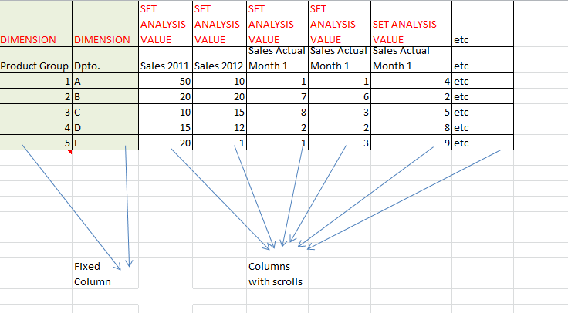Click Sales 2012 value 12 for department D
This screenshot has width=568, height=313.
coord(219,127)
